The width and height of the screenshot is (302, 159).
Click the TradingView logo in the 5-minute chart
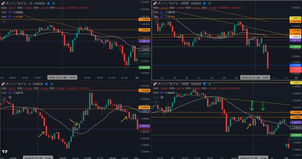click(4, 151)
